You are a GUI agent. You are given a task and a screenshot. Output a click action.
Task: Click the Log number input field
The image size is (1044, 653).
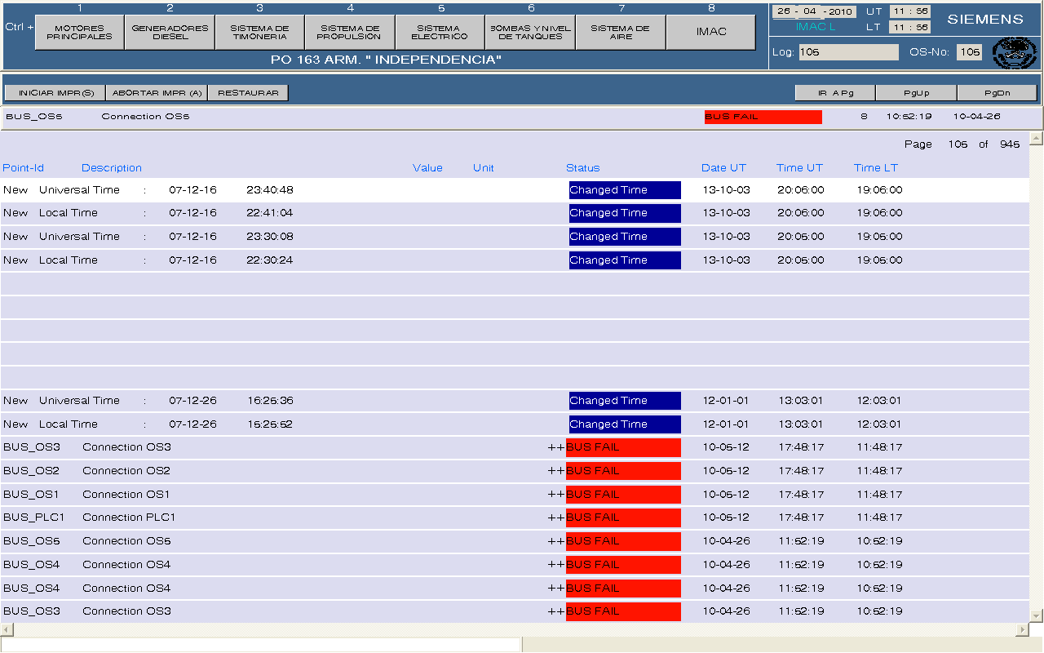click(x=847, y=52)
